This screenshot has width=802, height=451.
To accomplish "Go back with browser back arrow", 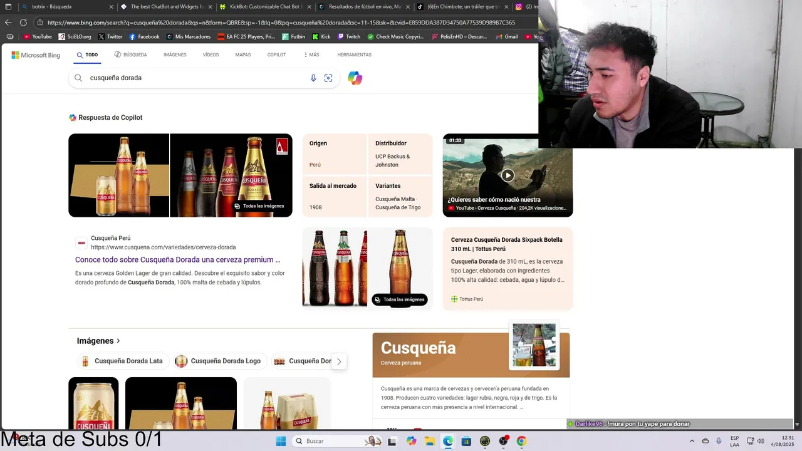I will [8, 23].
